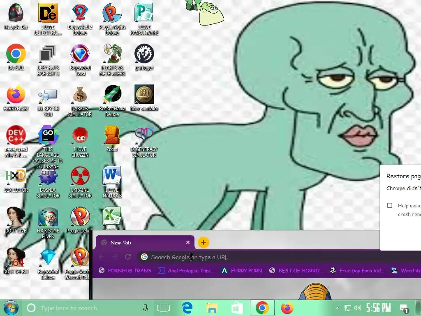
Task: Open the network icon in system tray
Action: coord(348,308)
